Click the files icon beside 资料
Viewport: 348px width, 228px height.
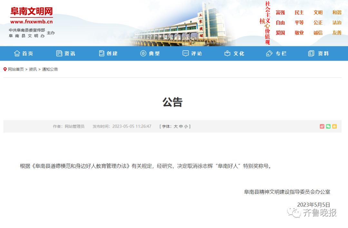311,53
